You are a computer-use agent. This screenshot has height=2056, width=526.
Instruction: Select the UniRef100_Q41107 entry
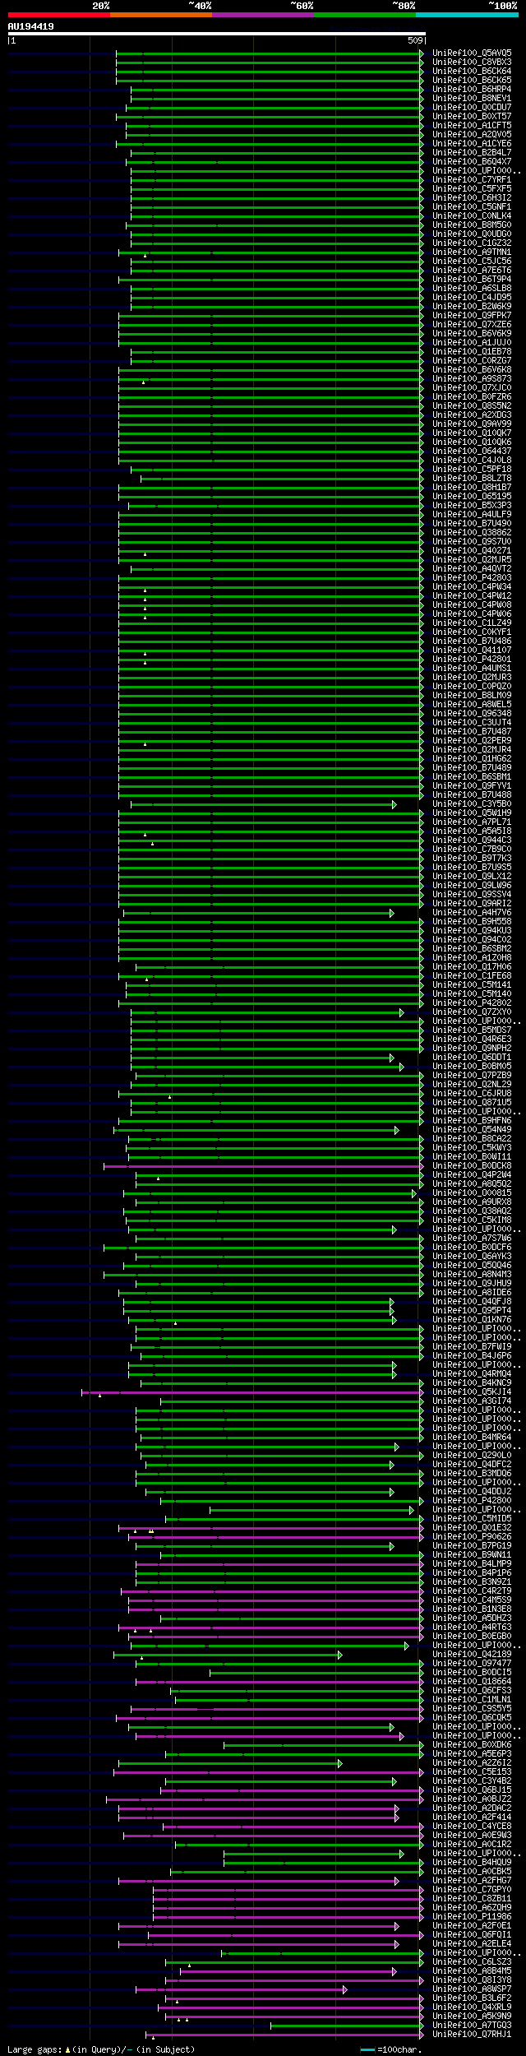point(472,650)
